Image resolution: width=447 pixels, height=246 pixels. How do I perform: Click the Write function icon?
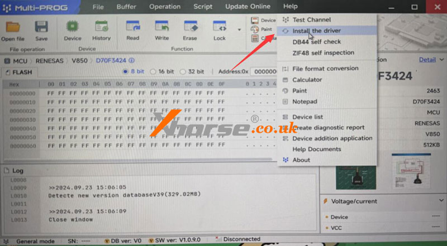click(x=161, y=27)
